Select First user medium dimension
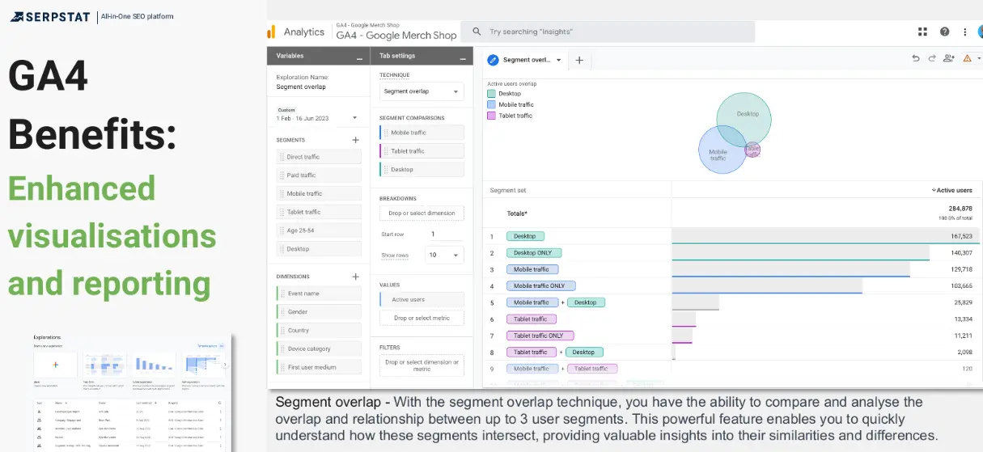 [x=318, y=367]
